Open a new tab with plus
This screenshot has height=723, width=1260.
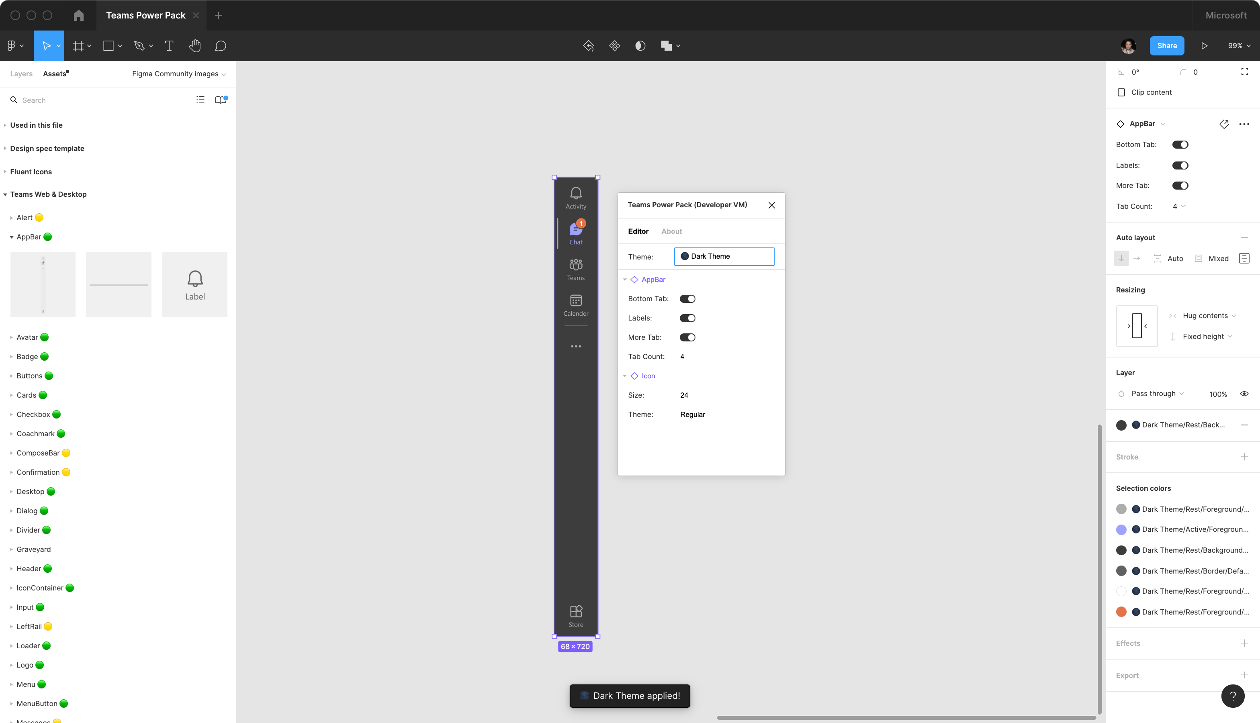tap(219, 15)
